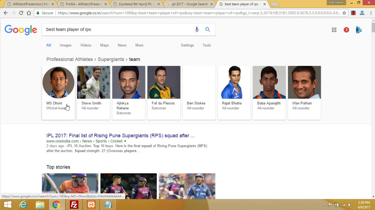375x210 pixels.
Task: Open middle Top stories thumbnail
Action: coord(129,186)
